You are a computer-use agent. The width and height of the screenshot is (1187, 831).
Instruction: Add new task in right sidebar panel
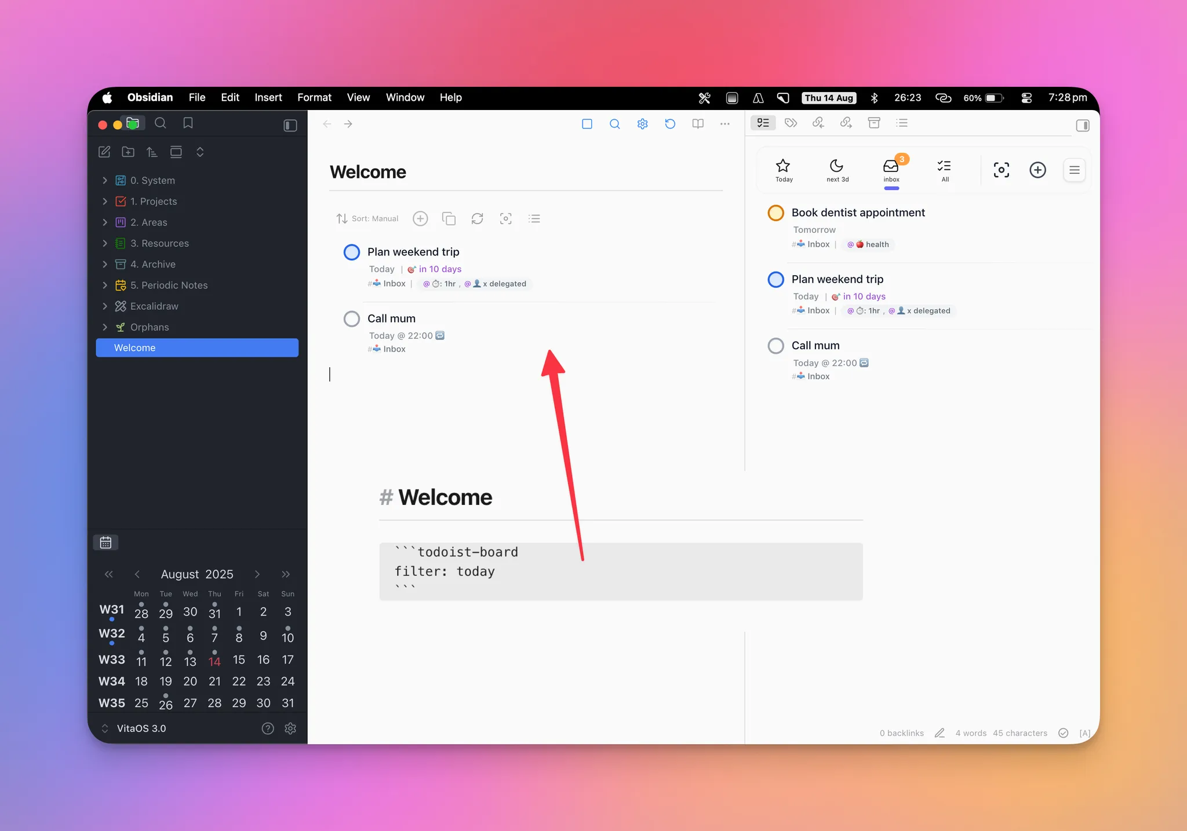1037,170
